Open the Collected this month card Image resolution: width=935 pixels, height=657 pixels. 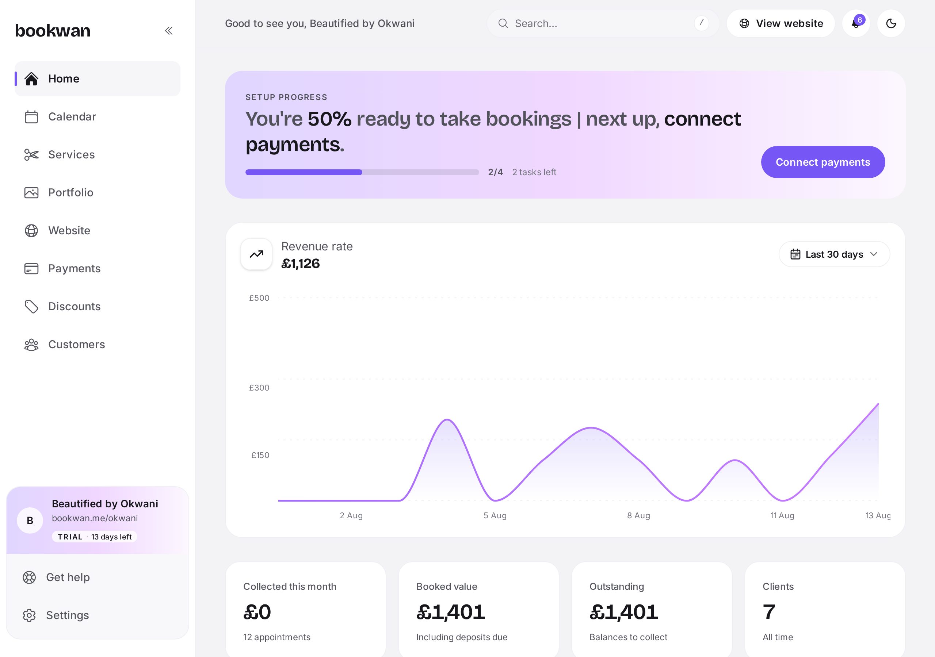(x=305, y=610)
